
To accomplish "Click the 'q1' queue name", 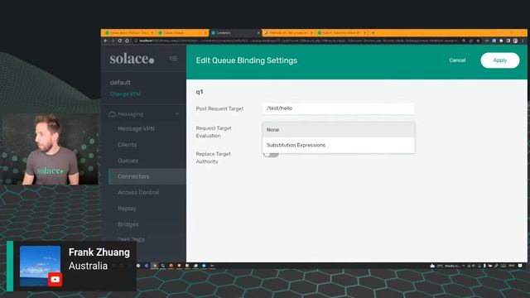I will 200,92.
